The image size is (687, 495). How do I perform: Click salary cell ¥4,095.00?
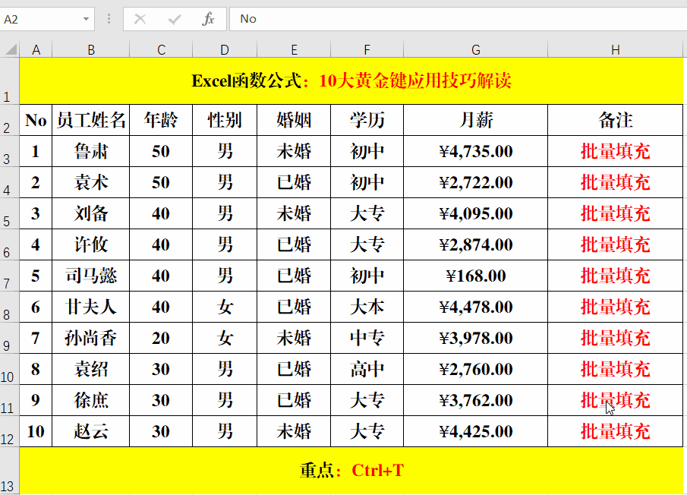click(475, 213)
